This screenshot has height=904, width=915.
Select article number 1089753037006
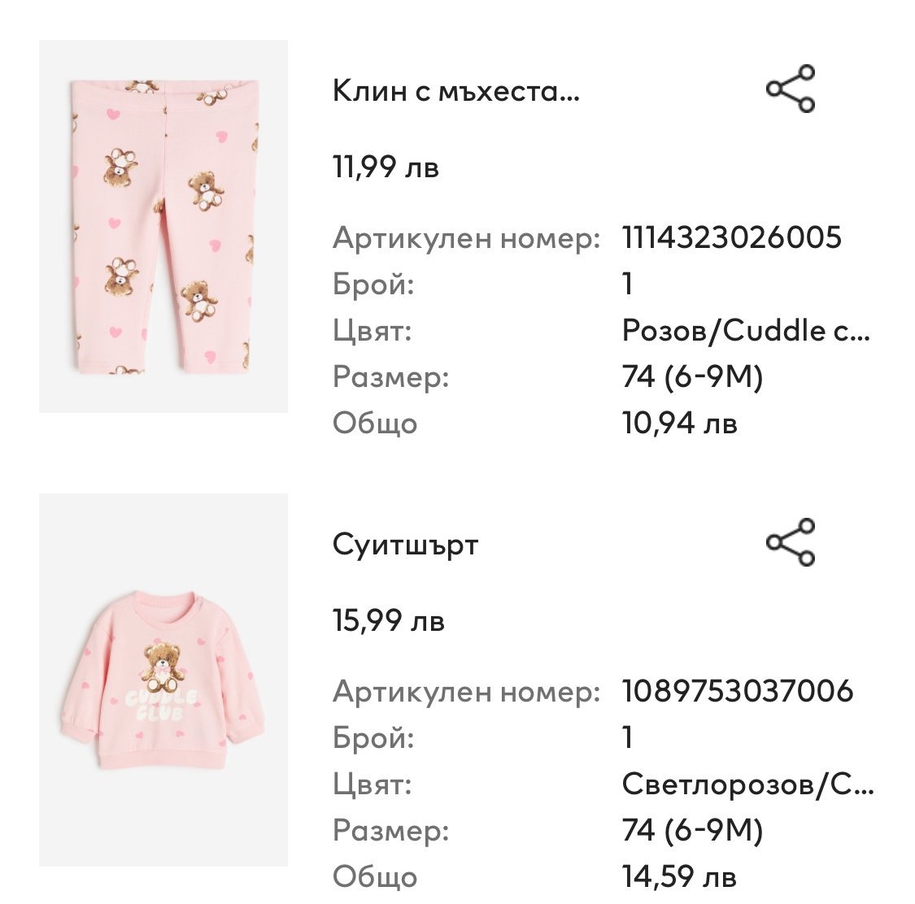[738, 692]
